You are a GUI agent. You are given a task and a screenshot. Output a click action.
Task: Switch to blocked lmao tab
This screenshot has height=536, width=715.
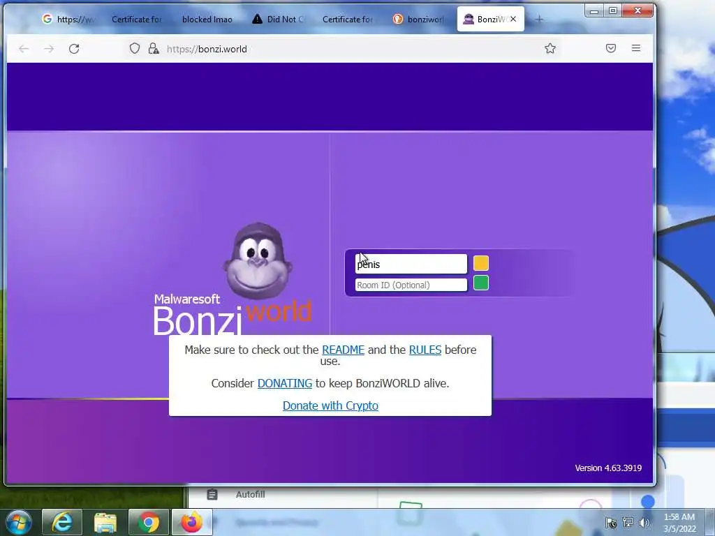coord(207,19)
